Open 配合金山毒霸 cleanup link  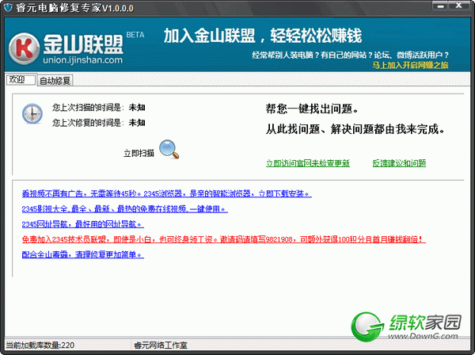pyautogui.click(x=82, y=254)
